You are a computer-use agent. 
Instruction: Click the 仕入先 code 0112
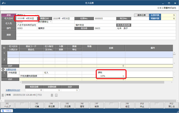click(x=20, y=22)
